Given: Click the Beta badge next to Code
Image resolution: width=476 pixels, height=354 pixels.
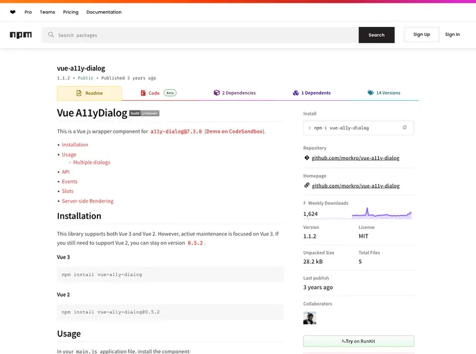Looking at the screenshot, I should click(x=170, y=93).
